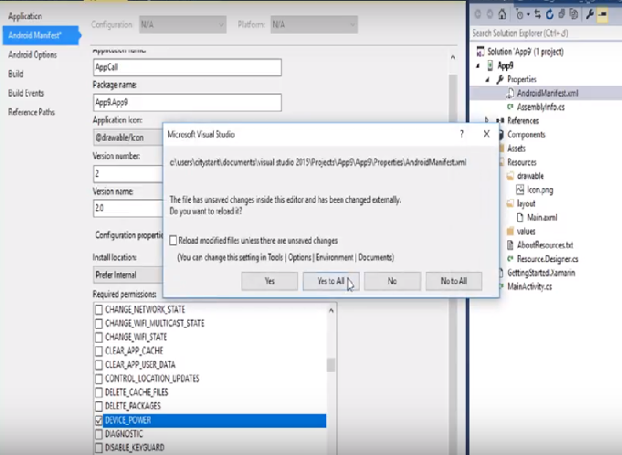Image resolution: width=622 pixels, height=455 pixels.
Task: Click the Solution 'App9' icon in tree
Action: pos(480,51)
